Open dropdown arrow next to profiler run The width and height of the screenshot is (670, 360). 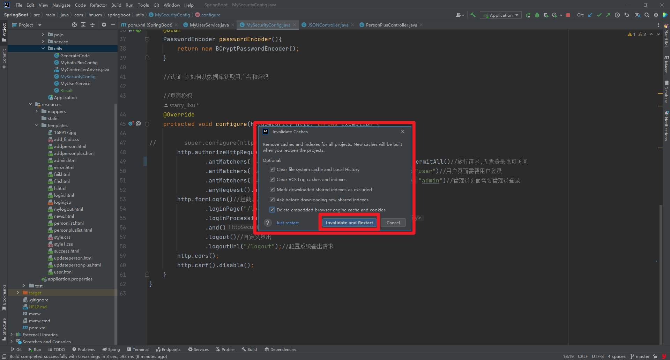point(561,15)
